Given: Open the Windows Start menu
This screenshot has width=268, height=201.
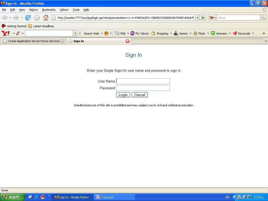Looking at the screenshot, I should coord(12,197).
